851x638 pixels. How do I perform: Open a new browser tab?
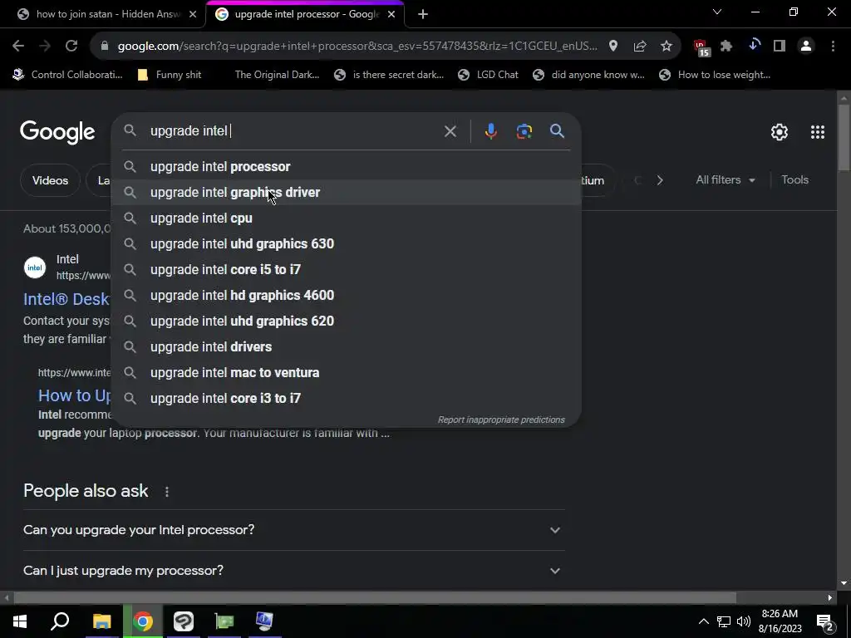click(423, 14)
